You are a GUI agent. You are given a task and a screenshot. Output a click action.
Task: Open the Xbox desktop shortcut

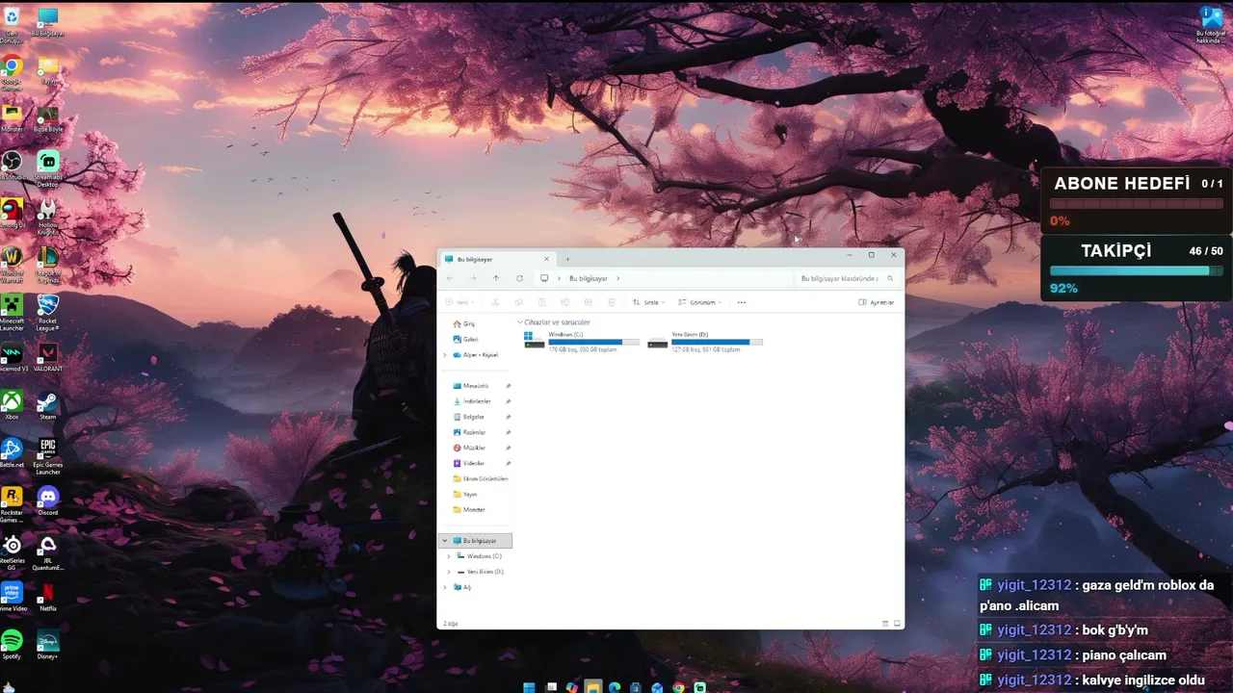click(12, 405)
